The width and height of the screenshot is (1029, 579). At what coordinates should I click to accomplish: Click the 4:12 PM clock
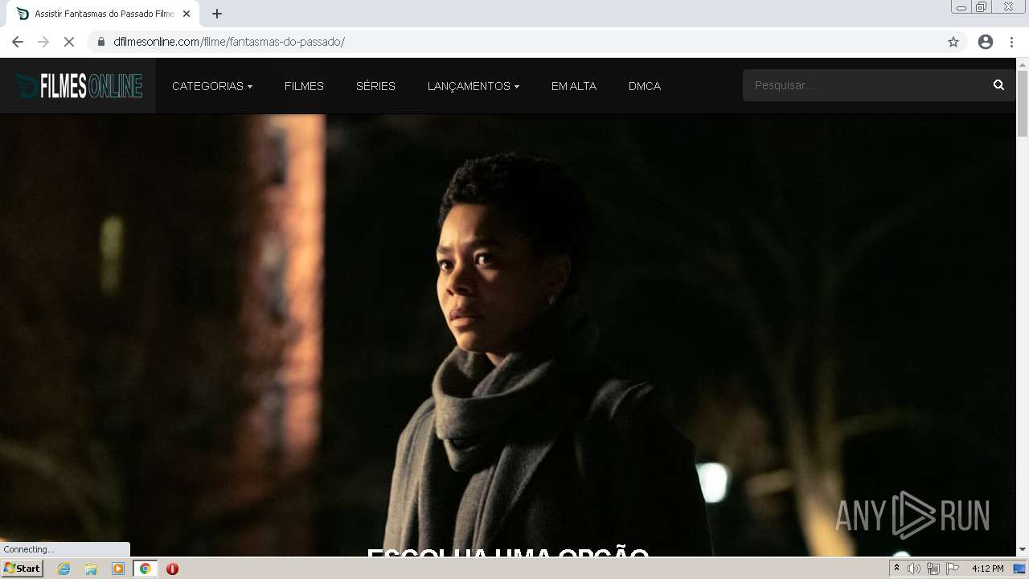pyautogui.click(x=987, y=569)
